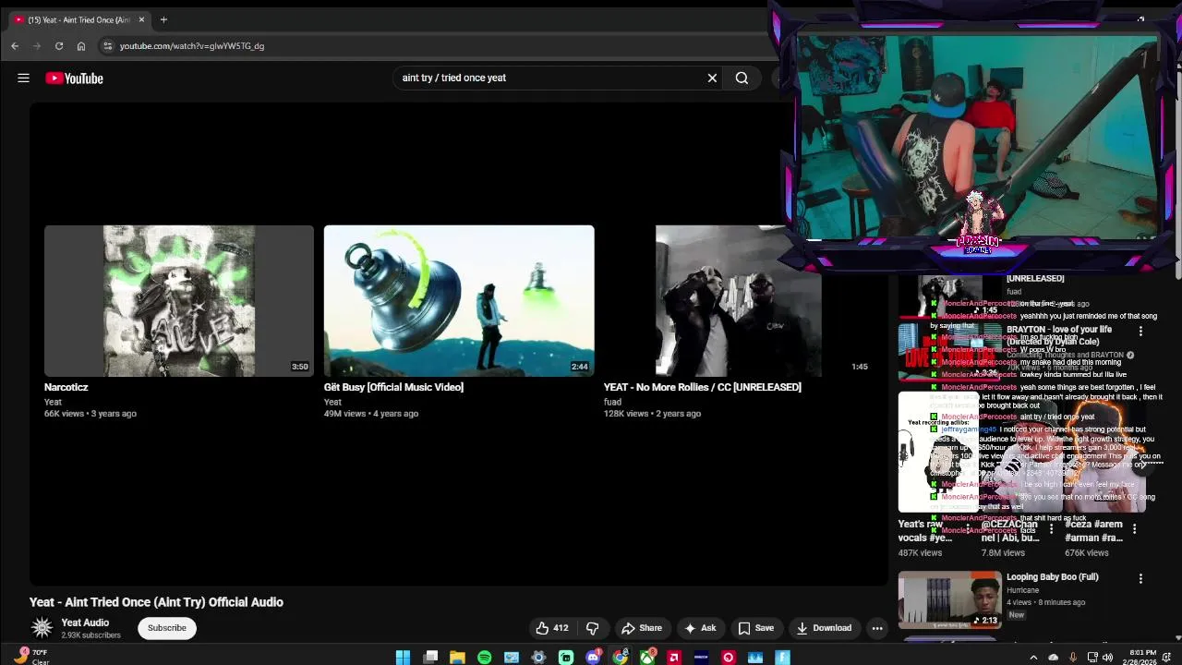Open options menu for Looping Baby Boo
Viewport: 1182px width, 665px height.
[x=1140, y=578]
